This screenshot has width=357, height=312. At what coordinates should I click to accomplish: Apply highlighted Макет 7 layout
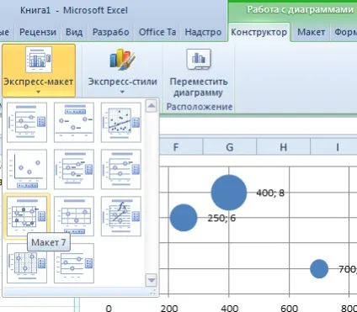[27, 216]
